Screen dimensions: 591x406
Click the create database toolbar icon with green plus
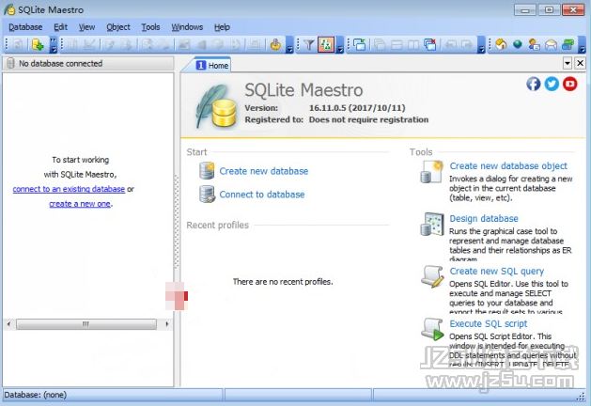(38, 45)
